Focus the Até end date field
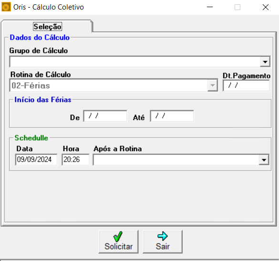 coord(172,116)
